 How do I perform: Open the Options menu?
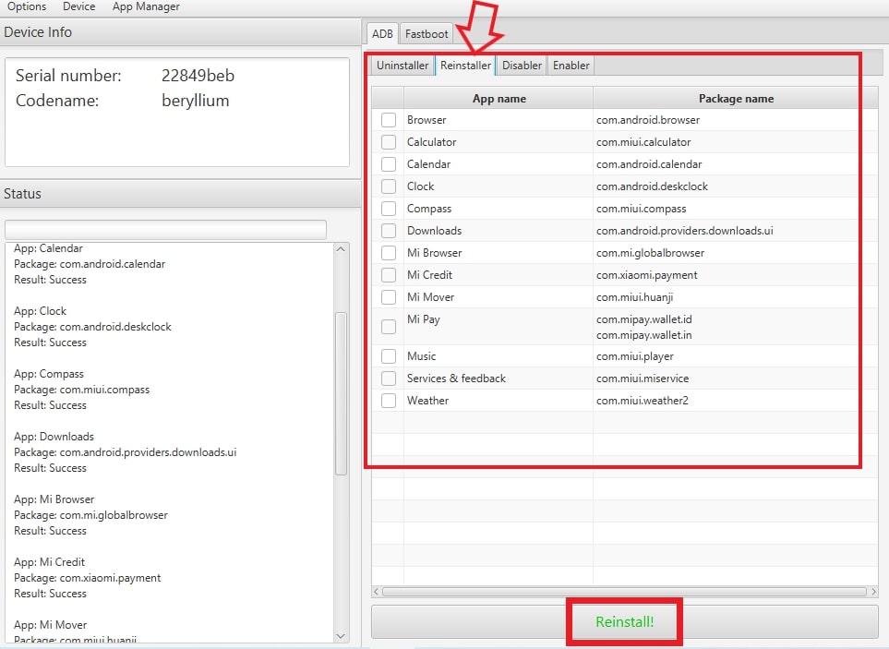click(27, 6)
